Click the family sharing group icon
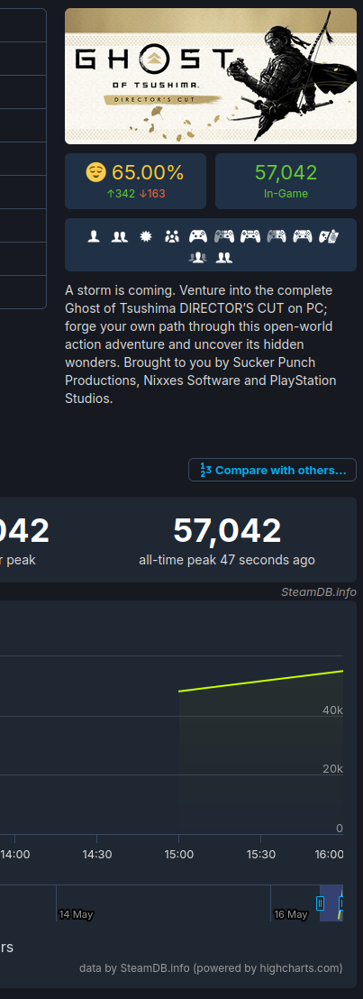This screenshot has width=363, height=999. 172,237
